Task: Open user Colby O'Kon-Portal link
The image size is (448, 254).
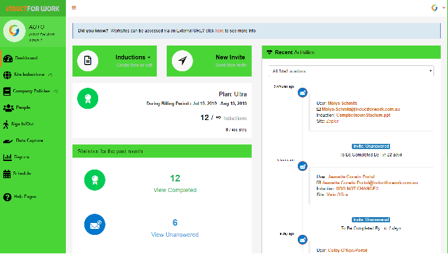Action: coord(347,251)
